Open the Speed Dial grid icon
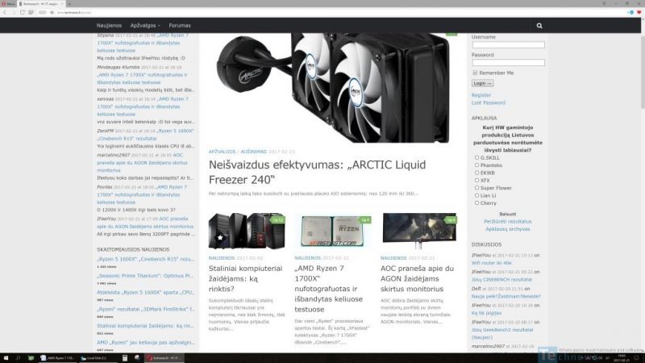The width and height of the screenshot is (645, 363). 31,12
